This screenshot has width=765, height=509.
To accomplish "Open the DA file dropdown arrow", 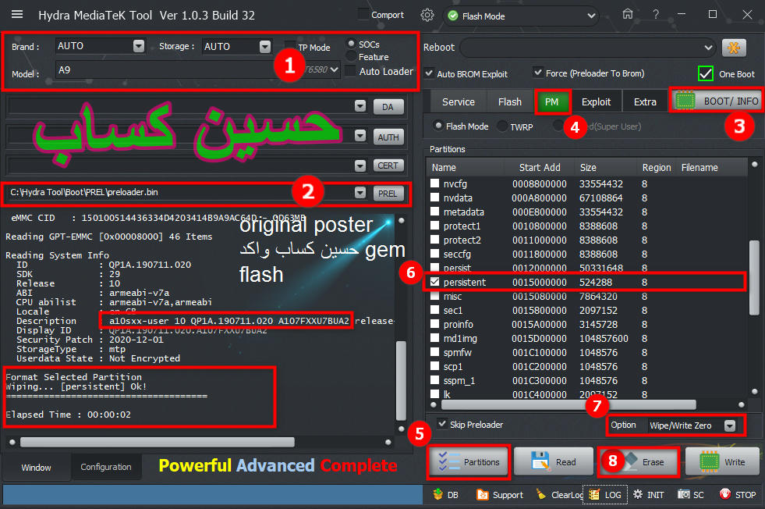I will pyautogui.click(x=360, y=106).
